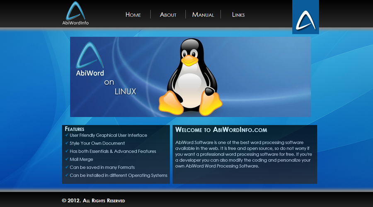The width and height of the screenshot is (373, 207).
Task: Select the 'Mail Merge' feature text
Action: [x=81, y=159]
